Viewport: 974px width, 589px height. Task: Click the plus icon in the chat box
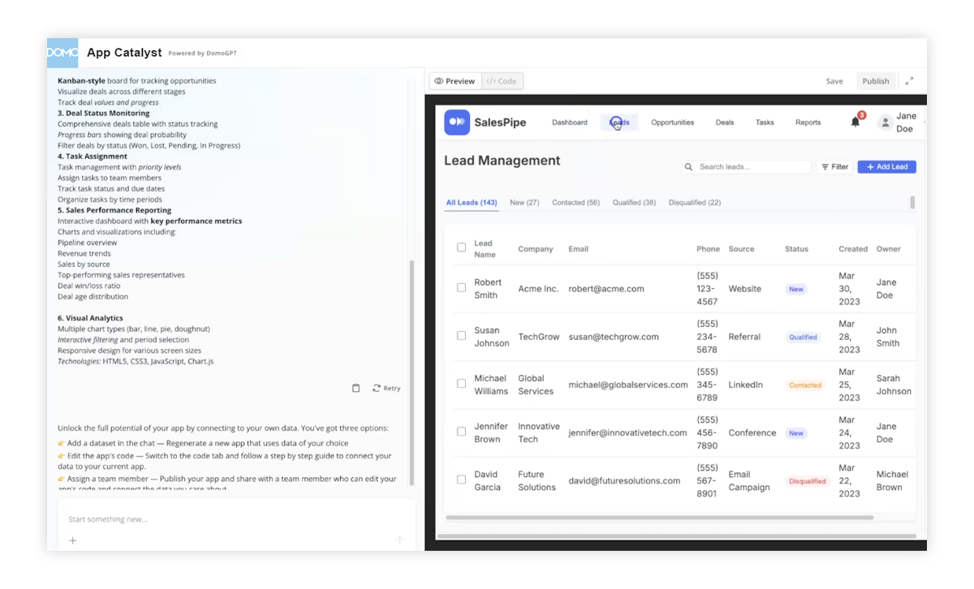(72, 539)
